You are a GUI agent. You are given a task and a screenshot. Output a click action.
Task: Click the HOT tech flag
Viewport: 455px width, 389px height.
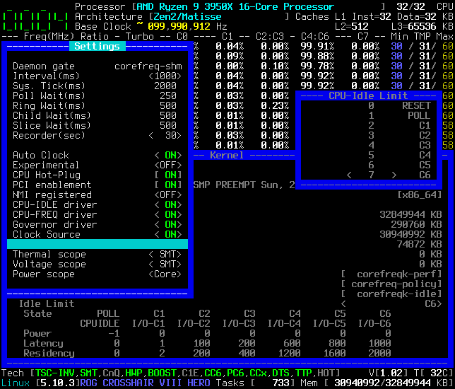tap(326, 373)
